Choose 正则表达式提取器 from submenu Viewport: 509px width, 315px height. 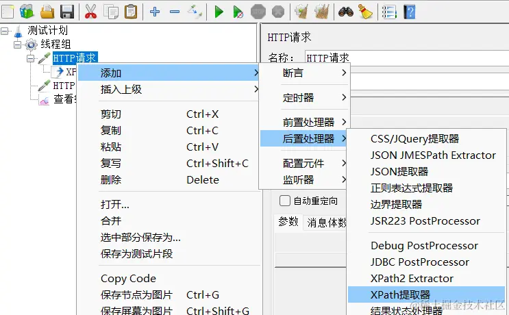point(426,188)
